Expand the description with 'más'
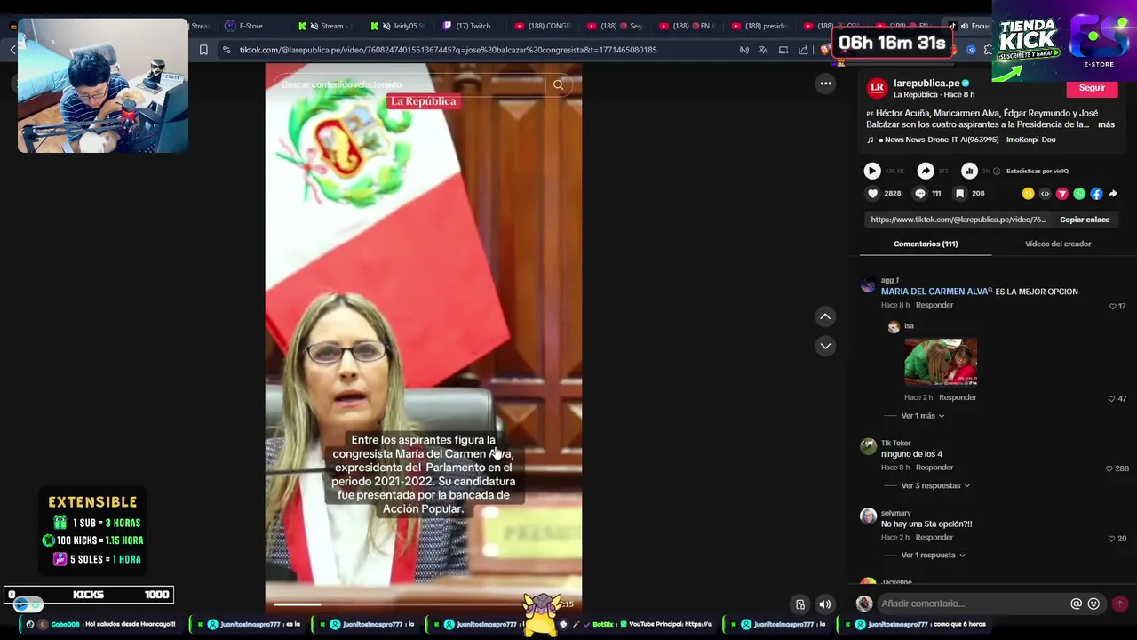This screenshot has height=640, width=1137. coord(1106,124)
